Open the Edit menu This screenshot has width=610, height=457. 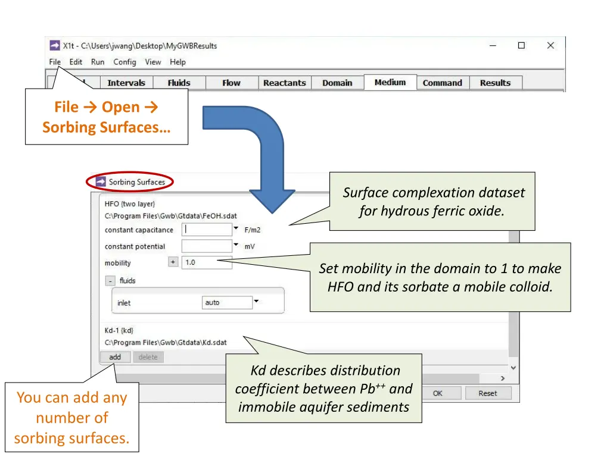(x=76, y=62)
